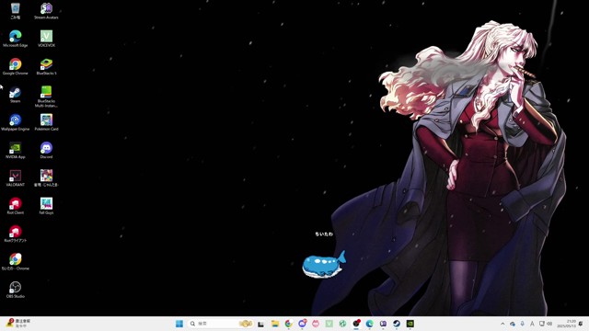Select the VOICEVOX desktop shortcut
The width and height of the screenshot is (589, 331).
46,39
